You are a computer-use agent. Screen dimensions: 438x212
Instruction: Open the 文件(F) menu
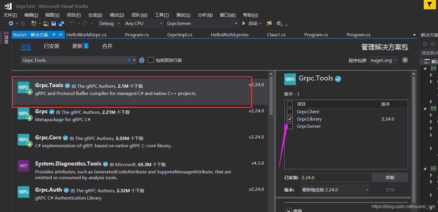10,15
